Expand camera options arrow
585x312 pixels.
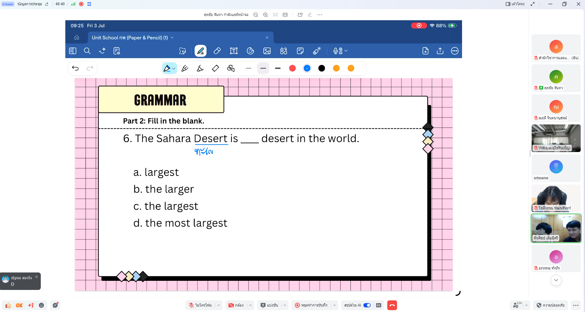click(250, 305)
